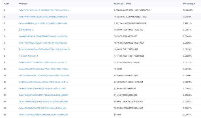Screen dimensions: 201x118
Task: Open the Saturn Network 2 holder link
Action: (29, 56)
